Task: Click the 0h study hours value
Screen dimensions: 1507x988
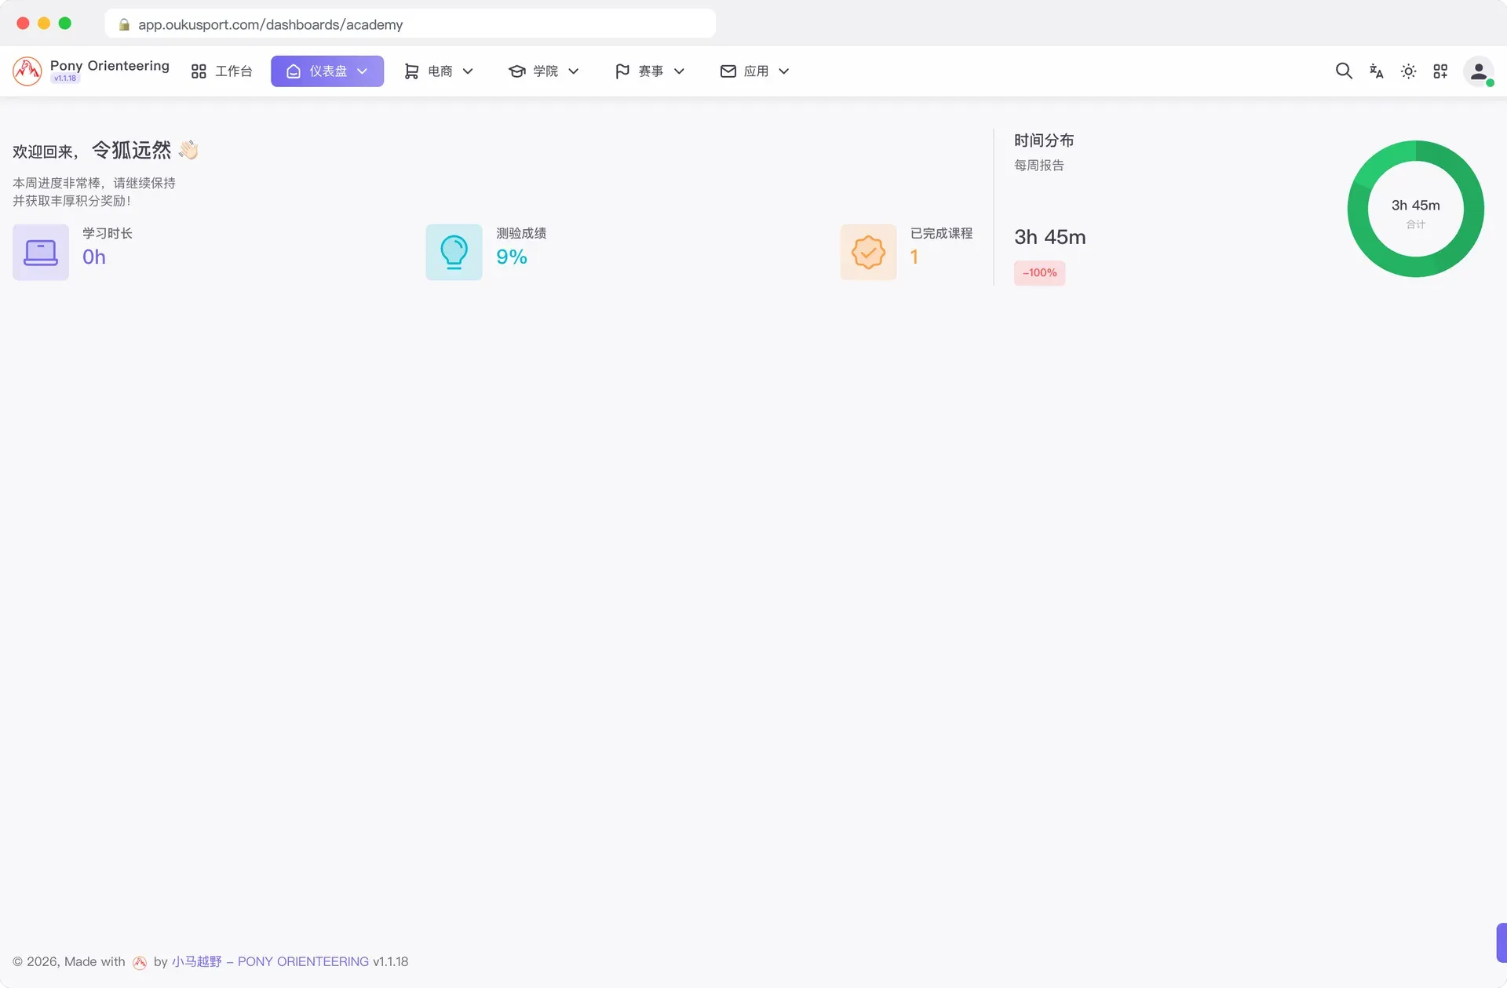Action: coord(94,257)
